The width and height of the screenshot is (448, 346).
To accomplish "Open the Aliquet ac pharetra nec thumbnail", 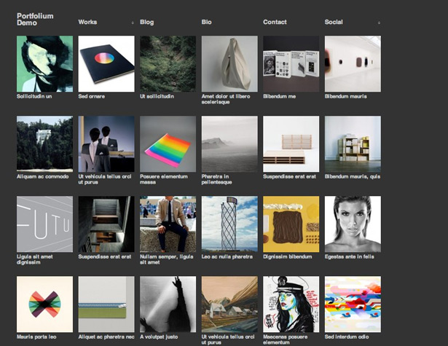I will pos(106,304).
